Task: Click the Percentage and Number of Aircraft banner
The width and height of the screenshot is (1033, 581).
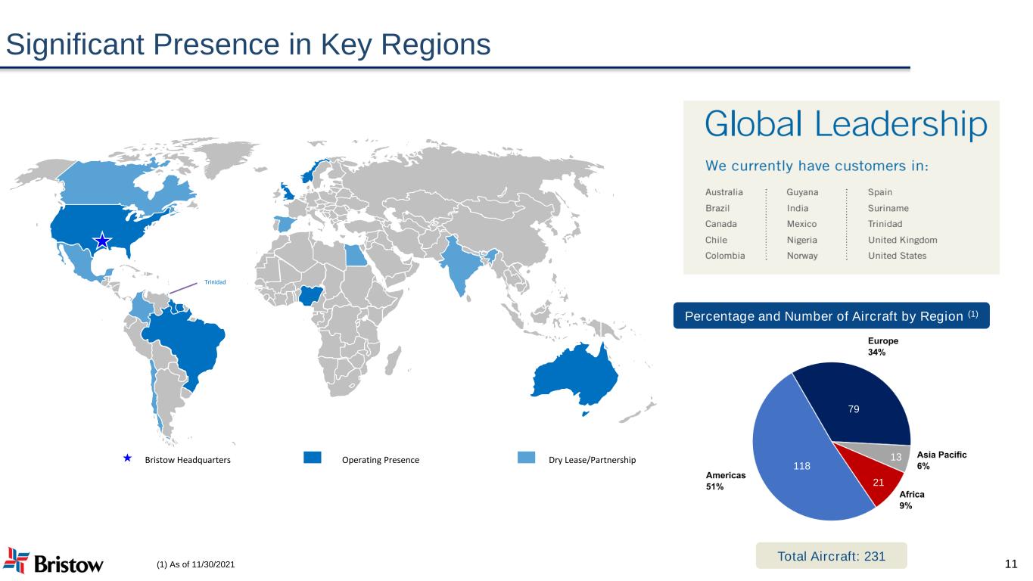Action: (x=831, y=315)
